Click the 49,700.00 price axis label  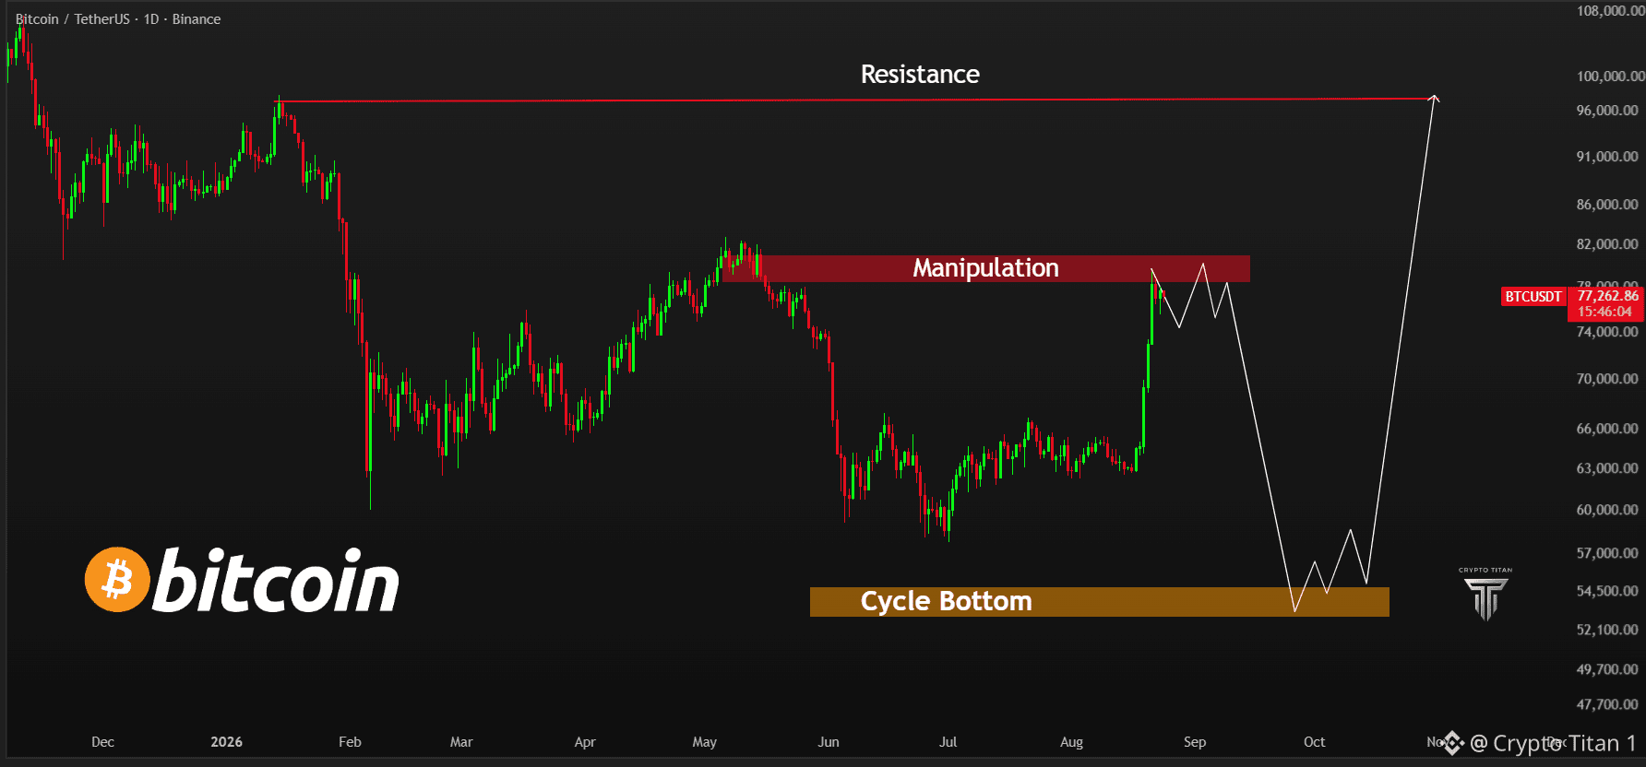point(1607,669)
